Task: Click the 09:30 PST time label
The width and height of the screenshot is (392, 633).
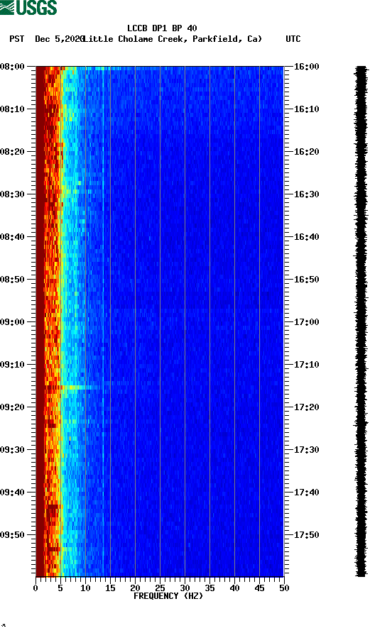Action: (x=12, y=450)
